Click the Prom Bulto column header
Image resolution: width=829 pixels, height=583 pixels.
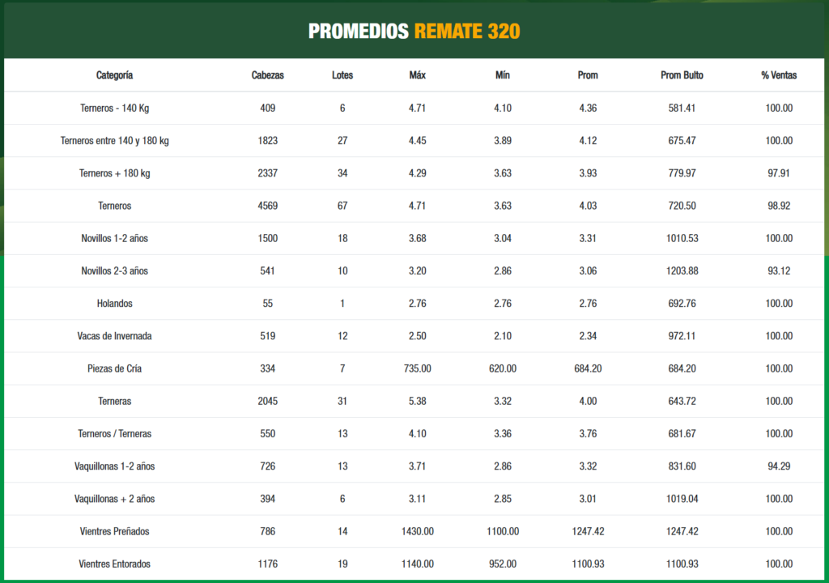pyautogui.click(x=682, y=75)
